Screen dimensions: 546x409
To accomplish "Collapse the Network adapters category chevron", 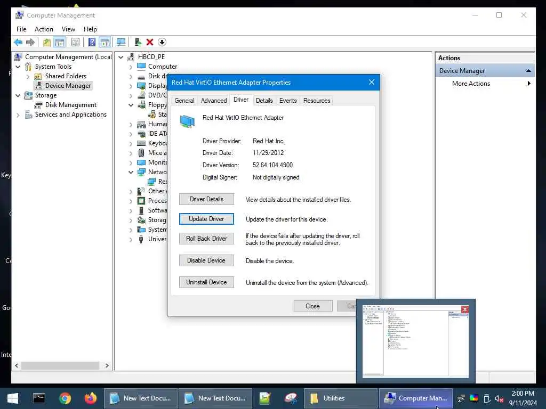I will pos(131,172).
